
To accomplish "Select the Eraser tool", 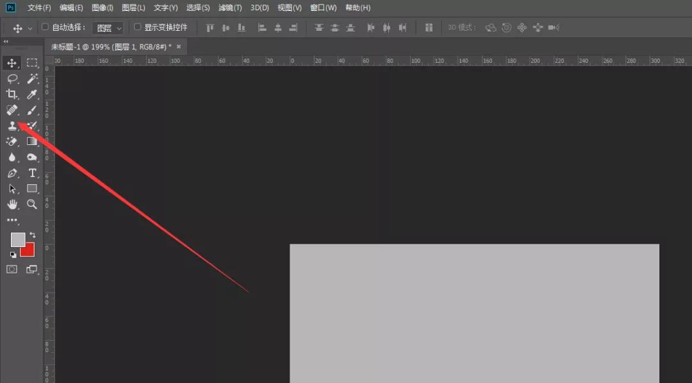I will pyautogui.click(x=12, y=141).
